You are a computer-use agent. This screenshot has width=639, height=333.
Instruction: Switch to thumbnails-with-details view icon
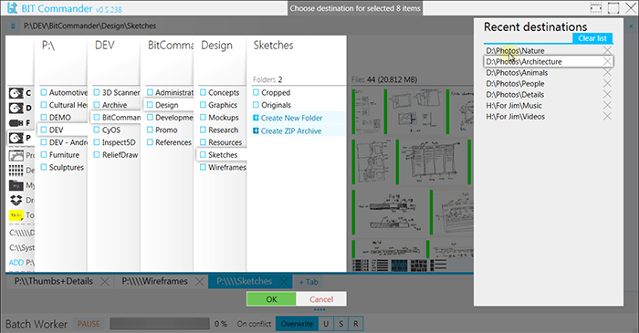(x=438, y=265)
